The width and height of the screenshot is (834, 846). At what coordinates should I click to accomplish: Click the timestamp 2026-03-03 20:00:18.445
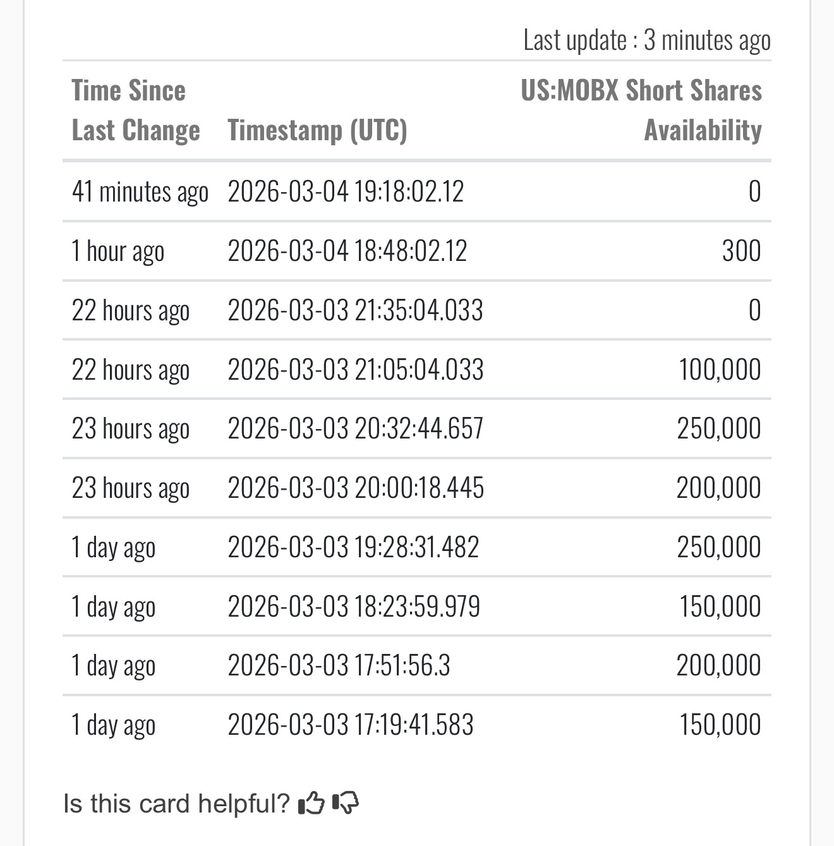point(356,488)
